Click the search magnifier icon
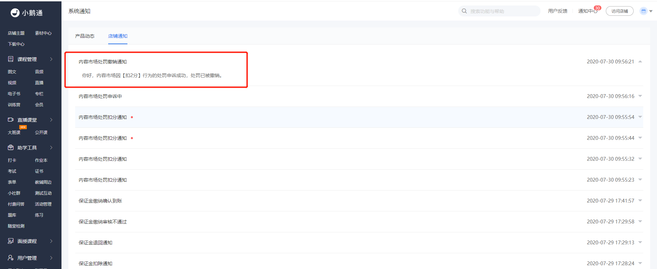 point(464,11)
